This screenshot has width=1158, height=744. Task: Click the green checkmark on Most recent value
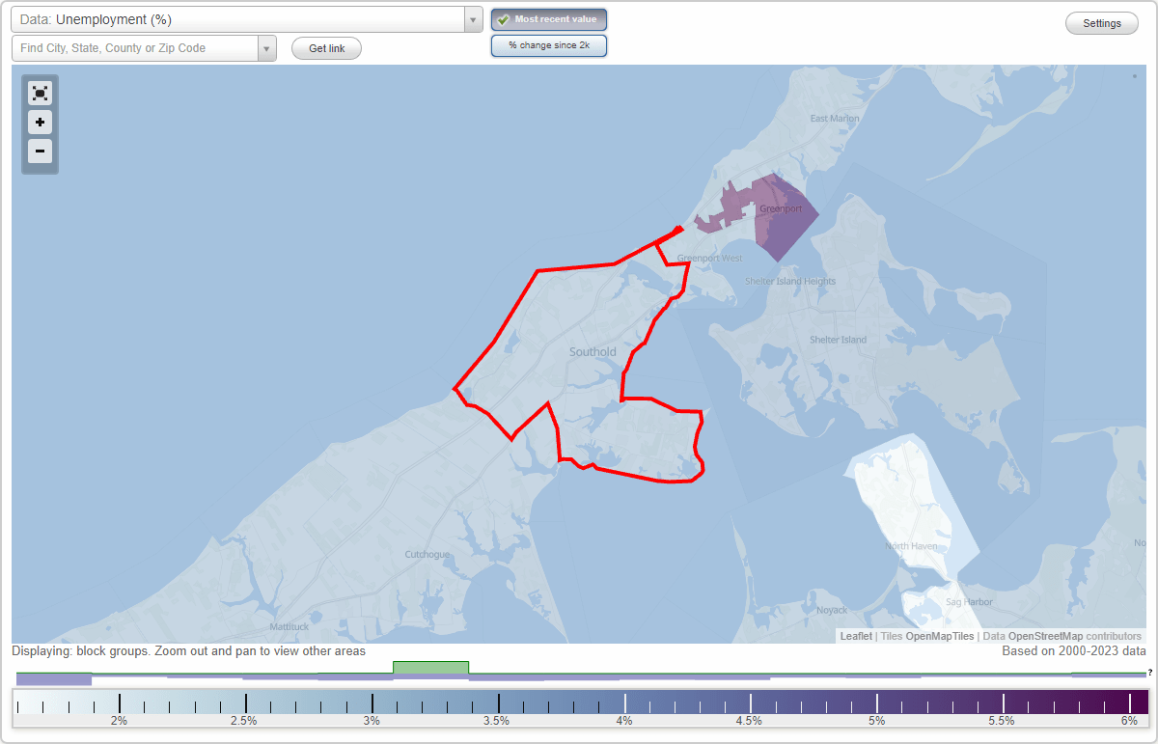tap(502, 18)
